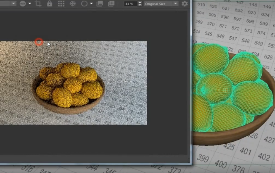Click the snowflake freeze icon
Viewport: 275px width, 173px height.
tap(73, 4)
